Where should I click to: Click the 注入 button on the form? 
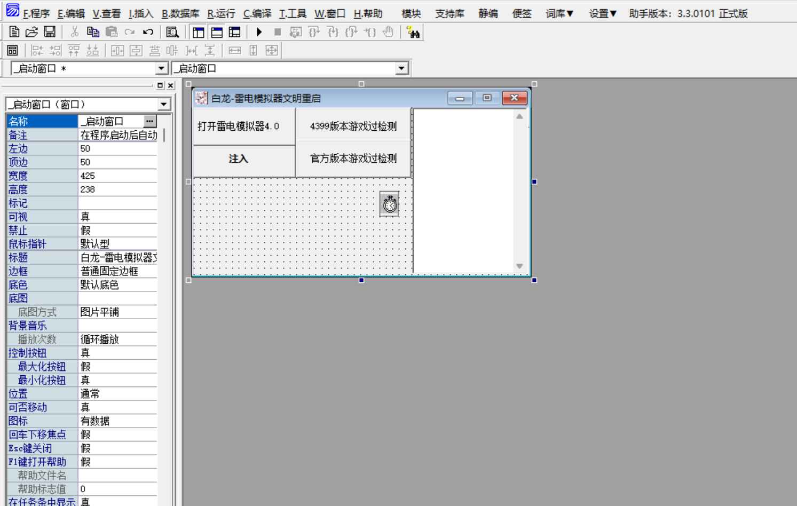[x=238, y=159]
